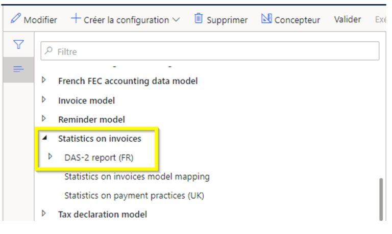Click the plus icon for Créer la configuration
This screenshot has height=234, width=392.
pos(76,19)
